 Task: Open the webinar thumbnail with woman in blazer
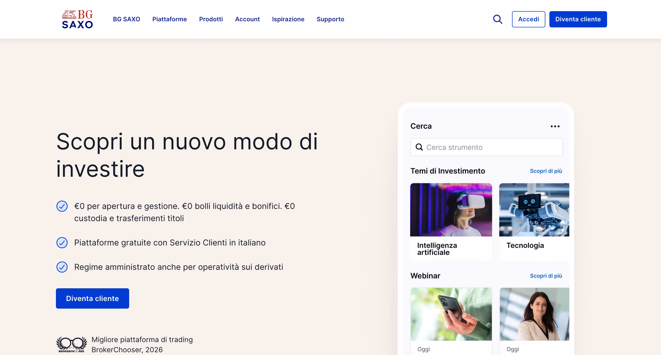click(x=534, y=314)
